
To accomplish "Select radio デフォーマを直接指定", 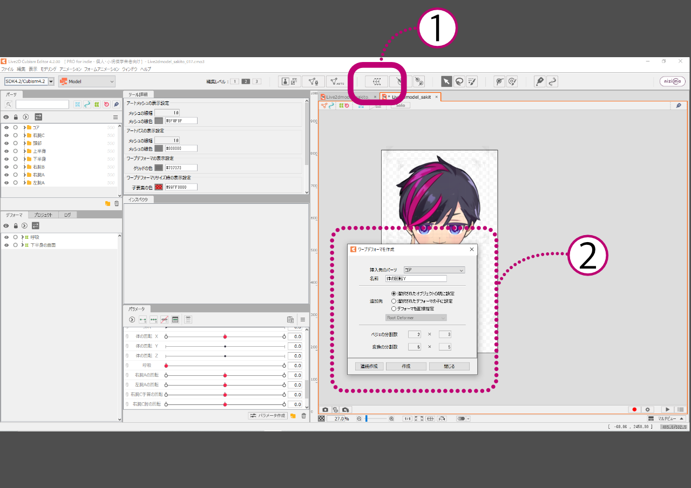I will (394, 308).
